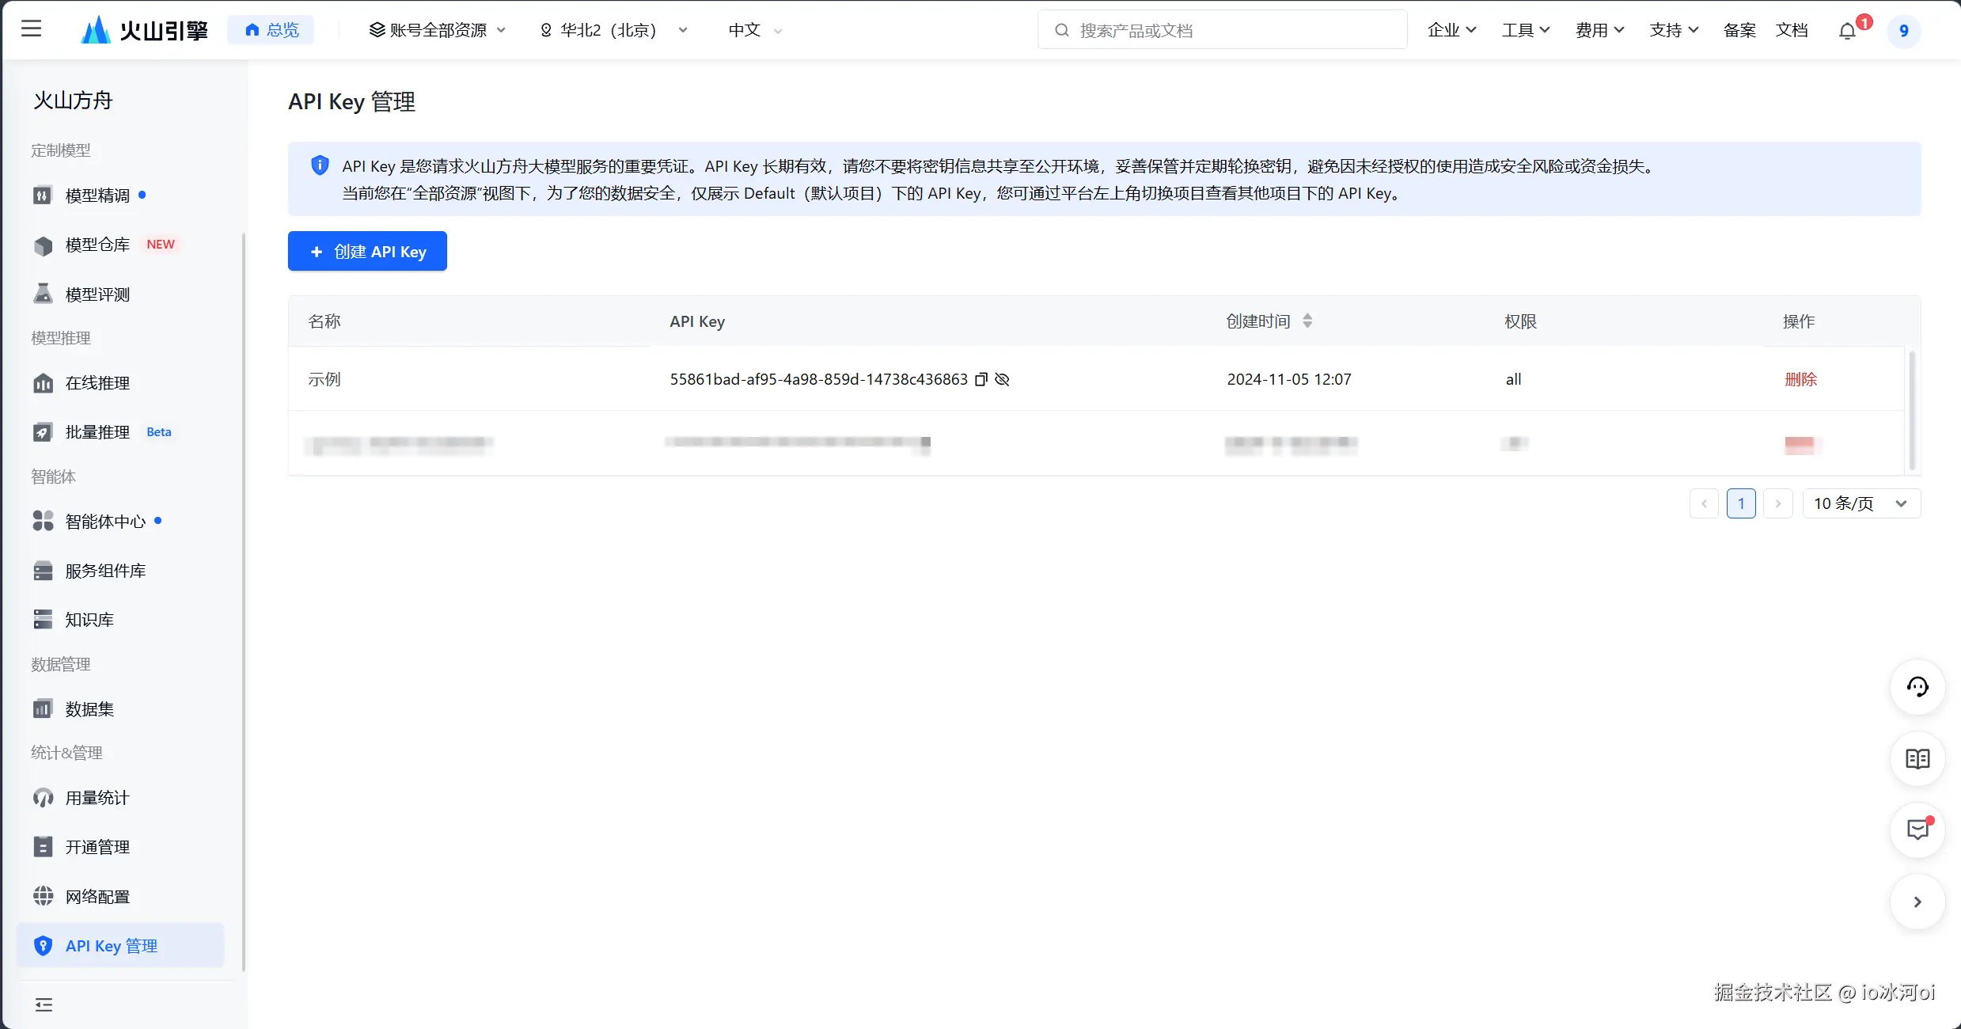Sort by 创建时间 column arrows
The height and width of the screenshot is (1029, 1961).
click(1307, 321)
